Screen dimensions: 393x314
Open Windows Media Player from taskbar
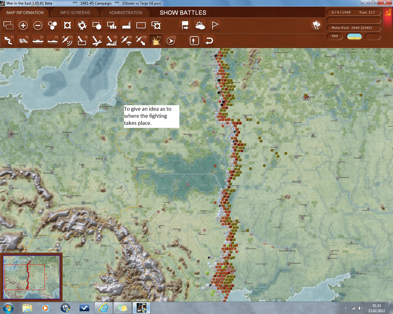(46, 308)
